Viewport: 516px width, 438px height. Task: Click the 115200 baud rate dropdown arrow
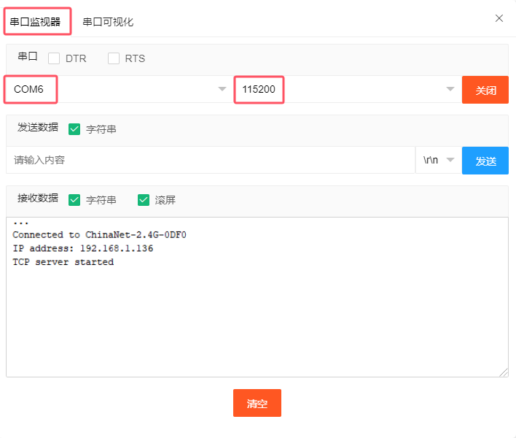[x=450, y=90]
